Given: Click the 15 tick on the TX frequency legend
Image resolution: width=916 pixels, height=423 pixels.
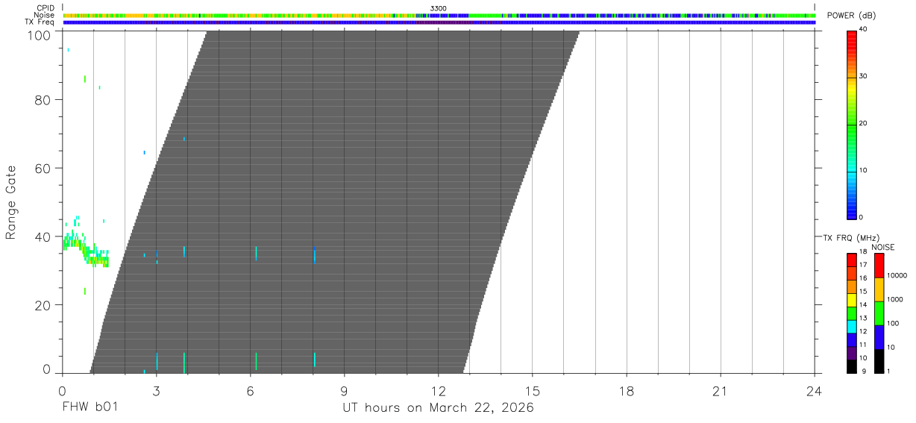Looking at the screenshot, I should coord(863,292).
